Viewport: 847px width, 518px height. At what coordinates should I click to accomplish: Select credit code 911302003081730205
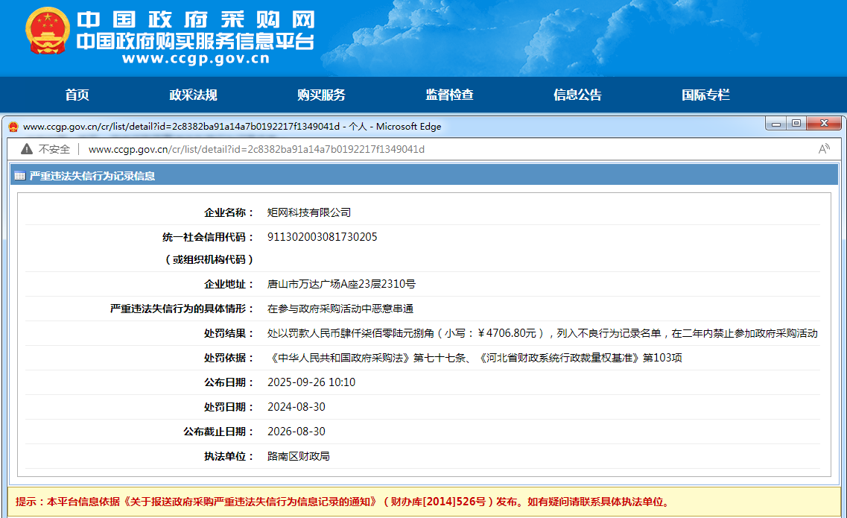pos(322,237)
